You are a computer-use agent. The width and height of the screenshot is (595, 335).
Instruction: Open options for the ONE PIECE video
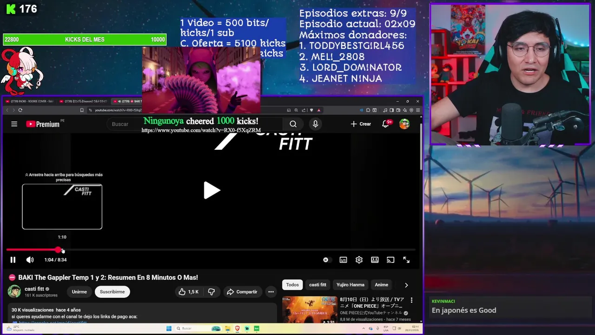point(411,301)
